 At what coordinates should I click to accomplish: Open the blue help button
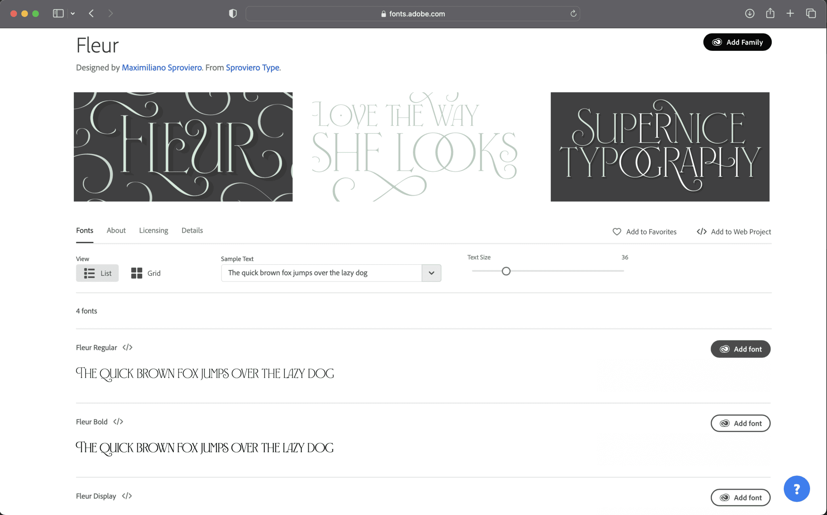(x=796, y=488)
